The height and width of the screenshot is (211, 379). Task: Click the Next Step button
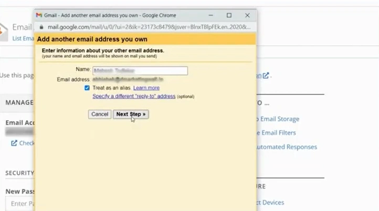[x=131, y=114]
